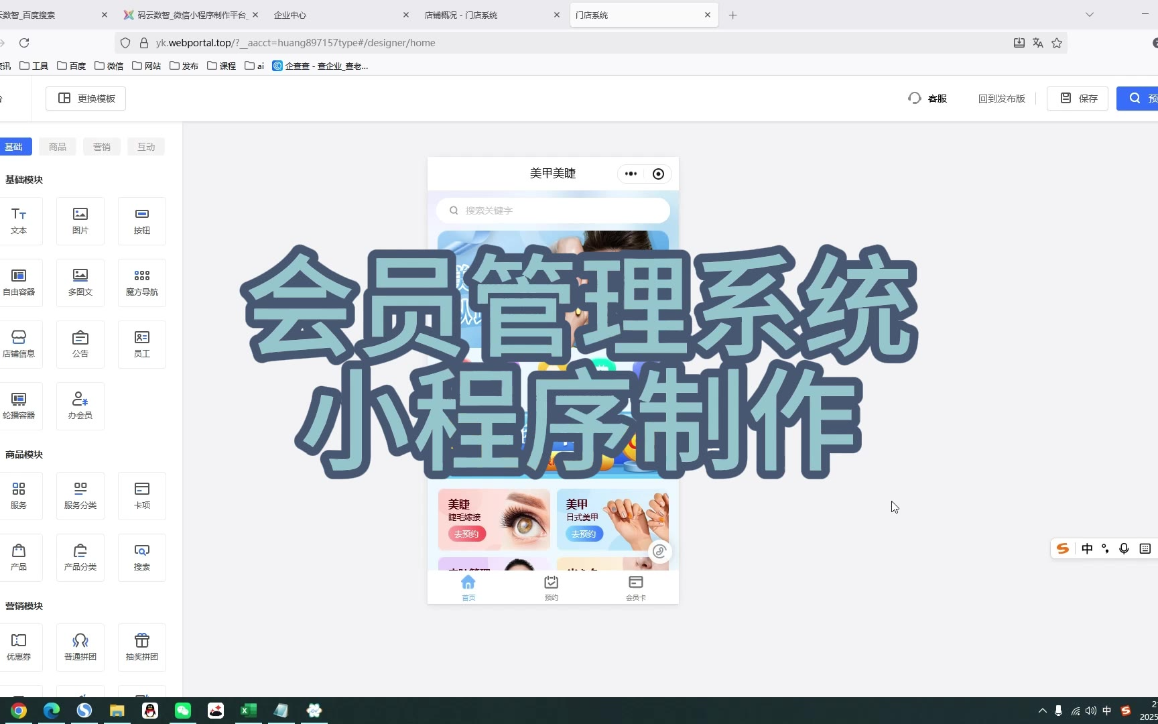Tap the 预约 bottom navigation item
This screenshot has height=724, width=1158.
coord(552,587)
